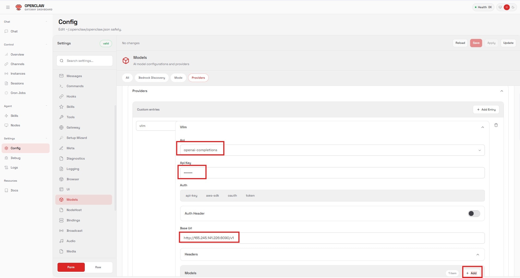Collapse the Headers section
This screenshot has width=520, height=278.
478,255
